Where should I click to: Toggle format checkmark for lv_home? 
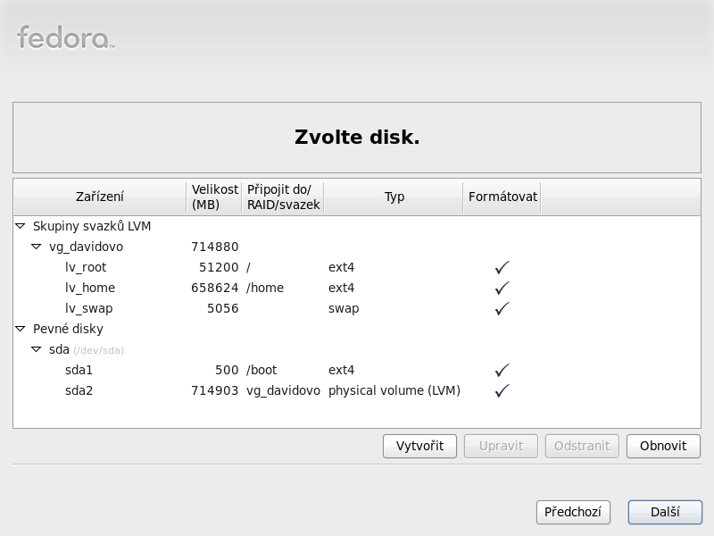(x=502, y=288)
